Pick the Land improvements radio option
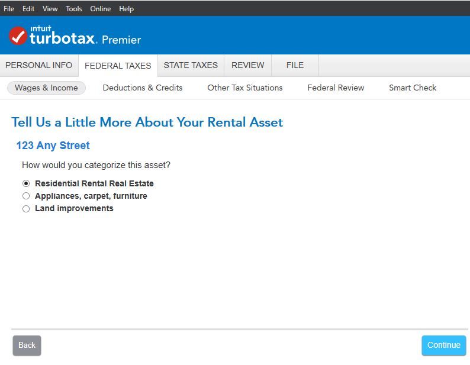470x365 pixels. 26,209
